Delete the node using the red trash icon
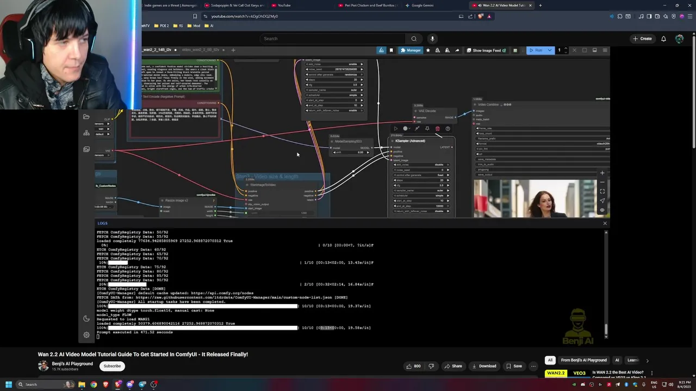This screenshot has width=696, height=391. [x=438, y=129]
